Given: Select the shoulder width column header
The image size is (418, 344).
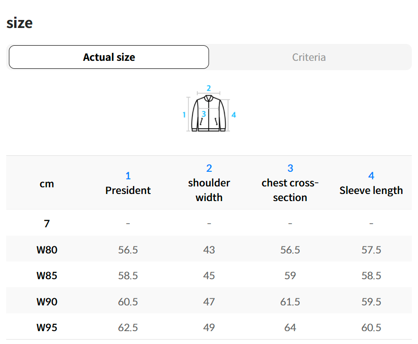Looking at the screenshot, I should (x=209, y=190).
